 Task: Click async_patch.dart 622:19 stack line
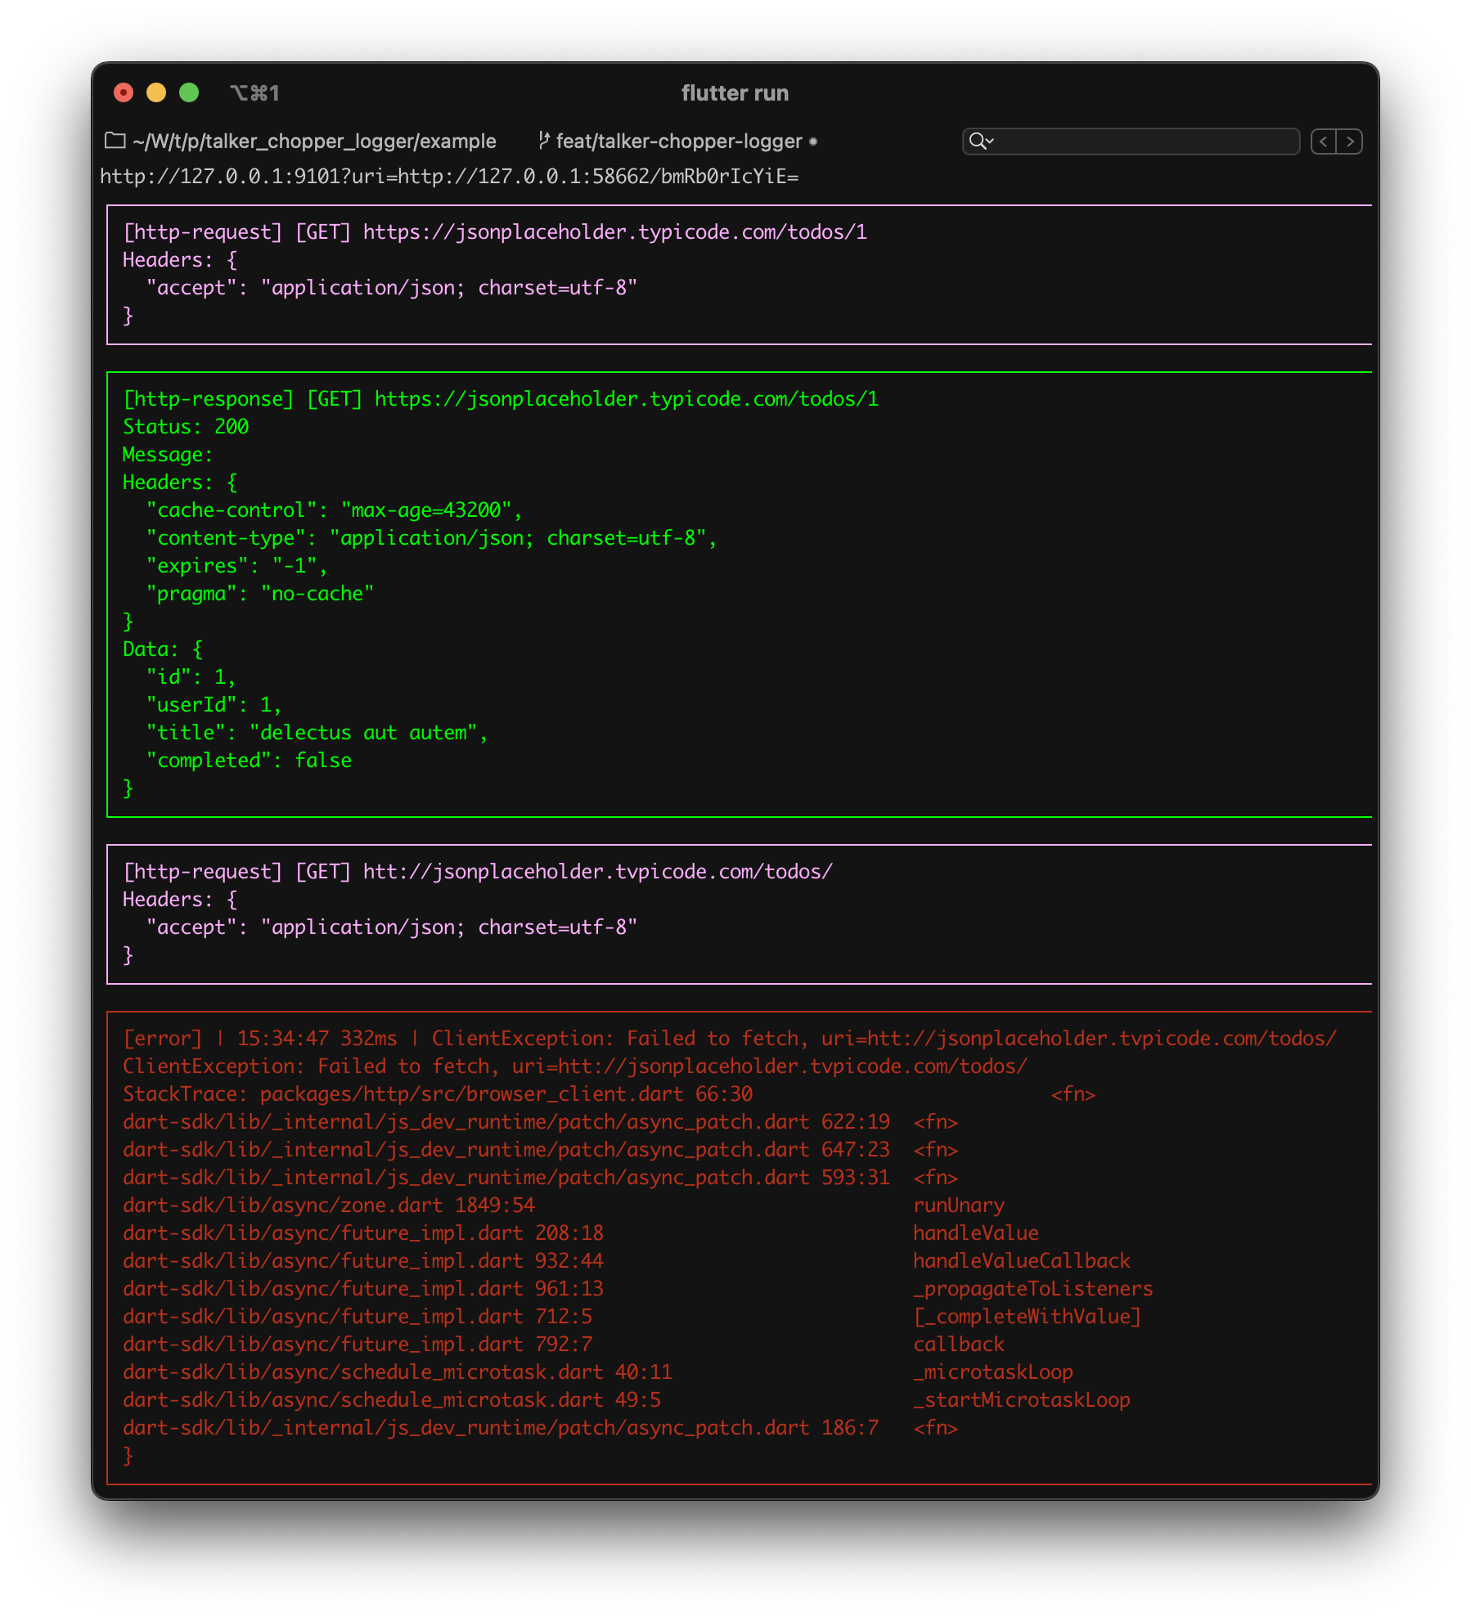coord(506,1122)
